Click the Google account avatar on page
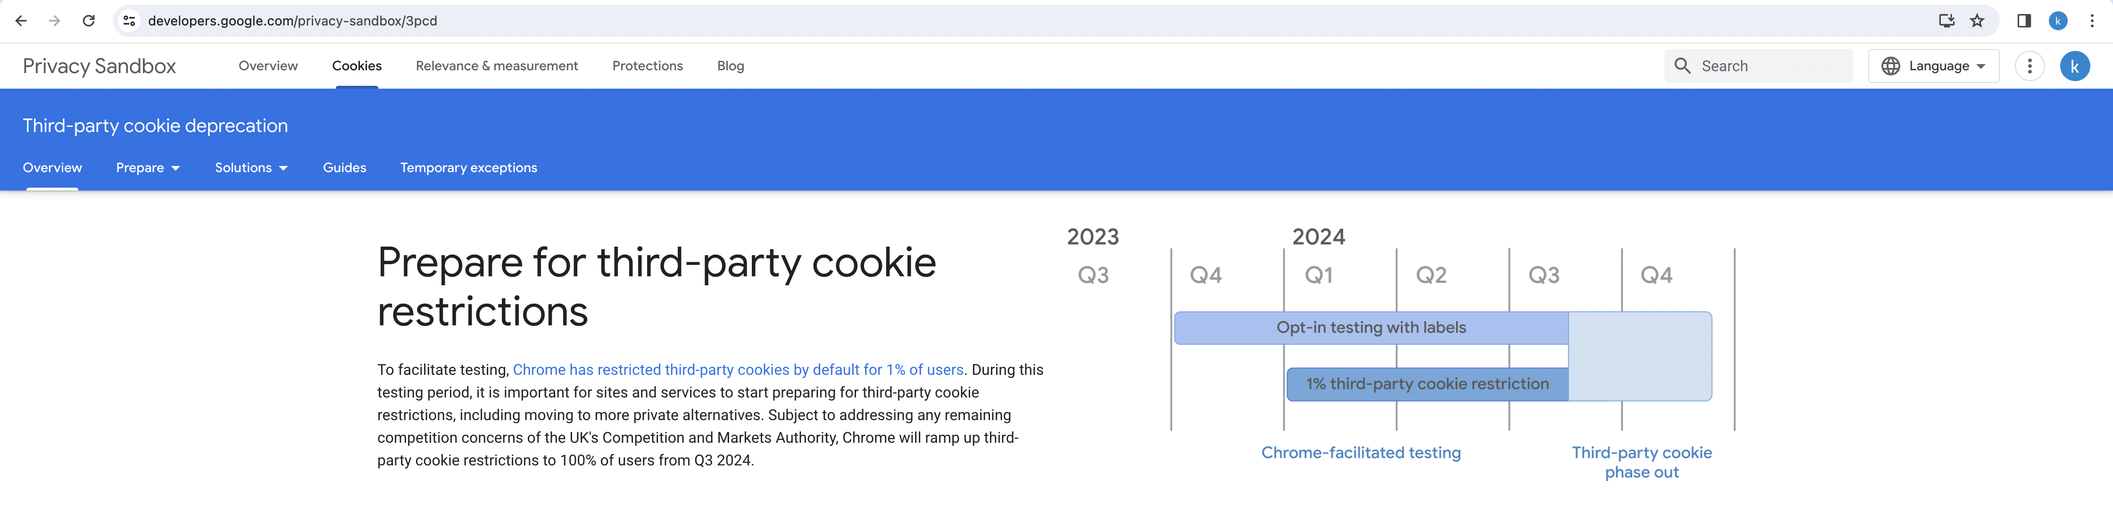Image resolution: width=2113 pixels, height=513 pixels. 2074,66
